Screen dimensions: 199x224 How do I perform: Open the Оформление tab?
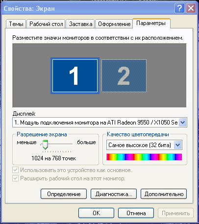[x=114, y=24]
